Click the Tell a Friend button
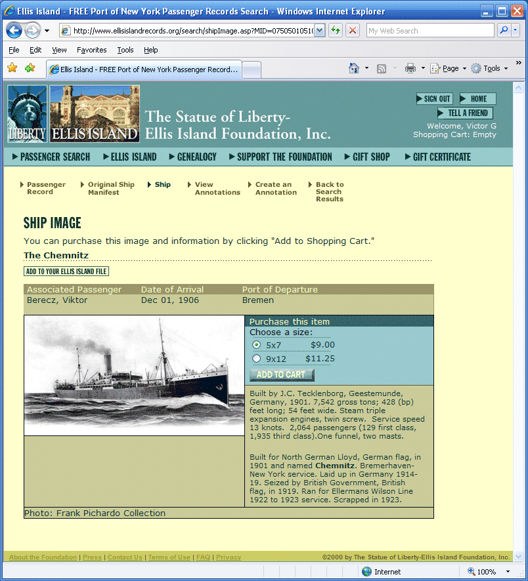Screen dimensions: 528x581 [465, 113]
